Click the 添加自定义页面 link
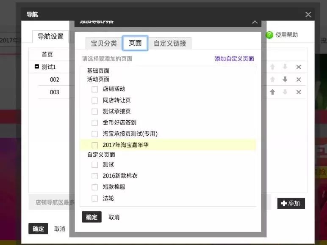Image resolution: width=327 pixels, height=245 pixels. pyautogui.click(x=234, y=59)
